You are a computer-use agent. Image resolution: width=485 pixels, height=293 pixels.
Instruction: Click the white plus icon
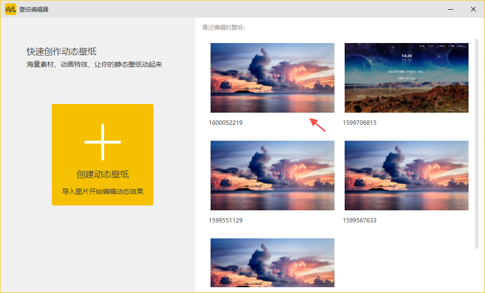coord(103,142)
